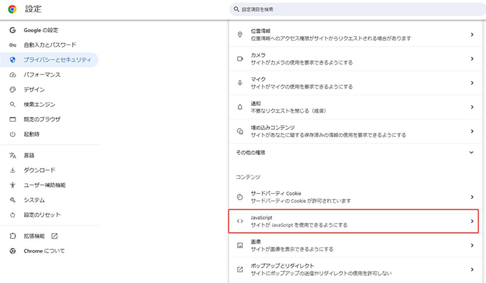The height and width of the screenshot is (283, 486).
Task: Select プライバシーとセキュリティ in sidebar
Action: coord(50,60)
